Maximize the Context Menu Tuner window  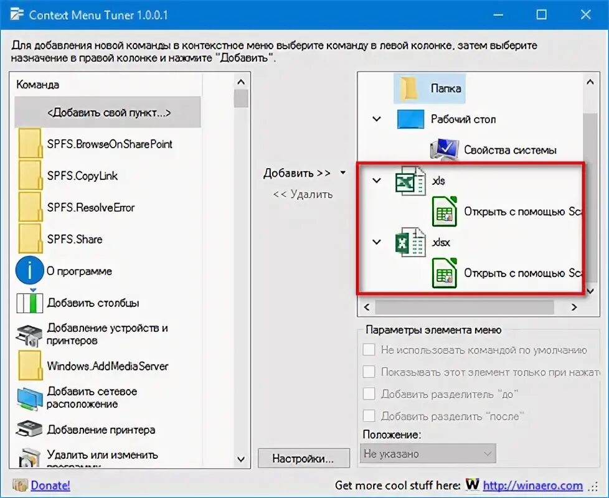point(541,15)
